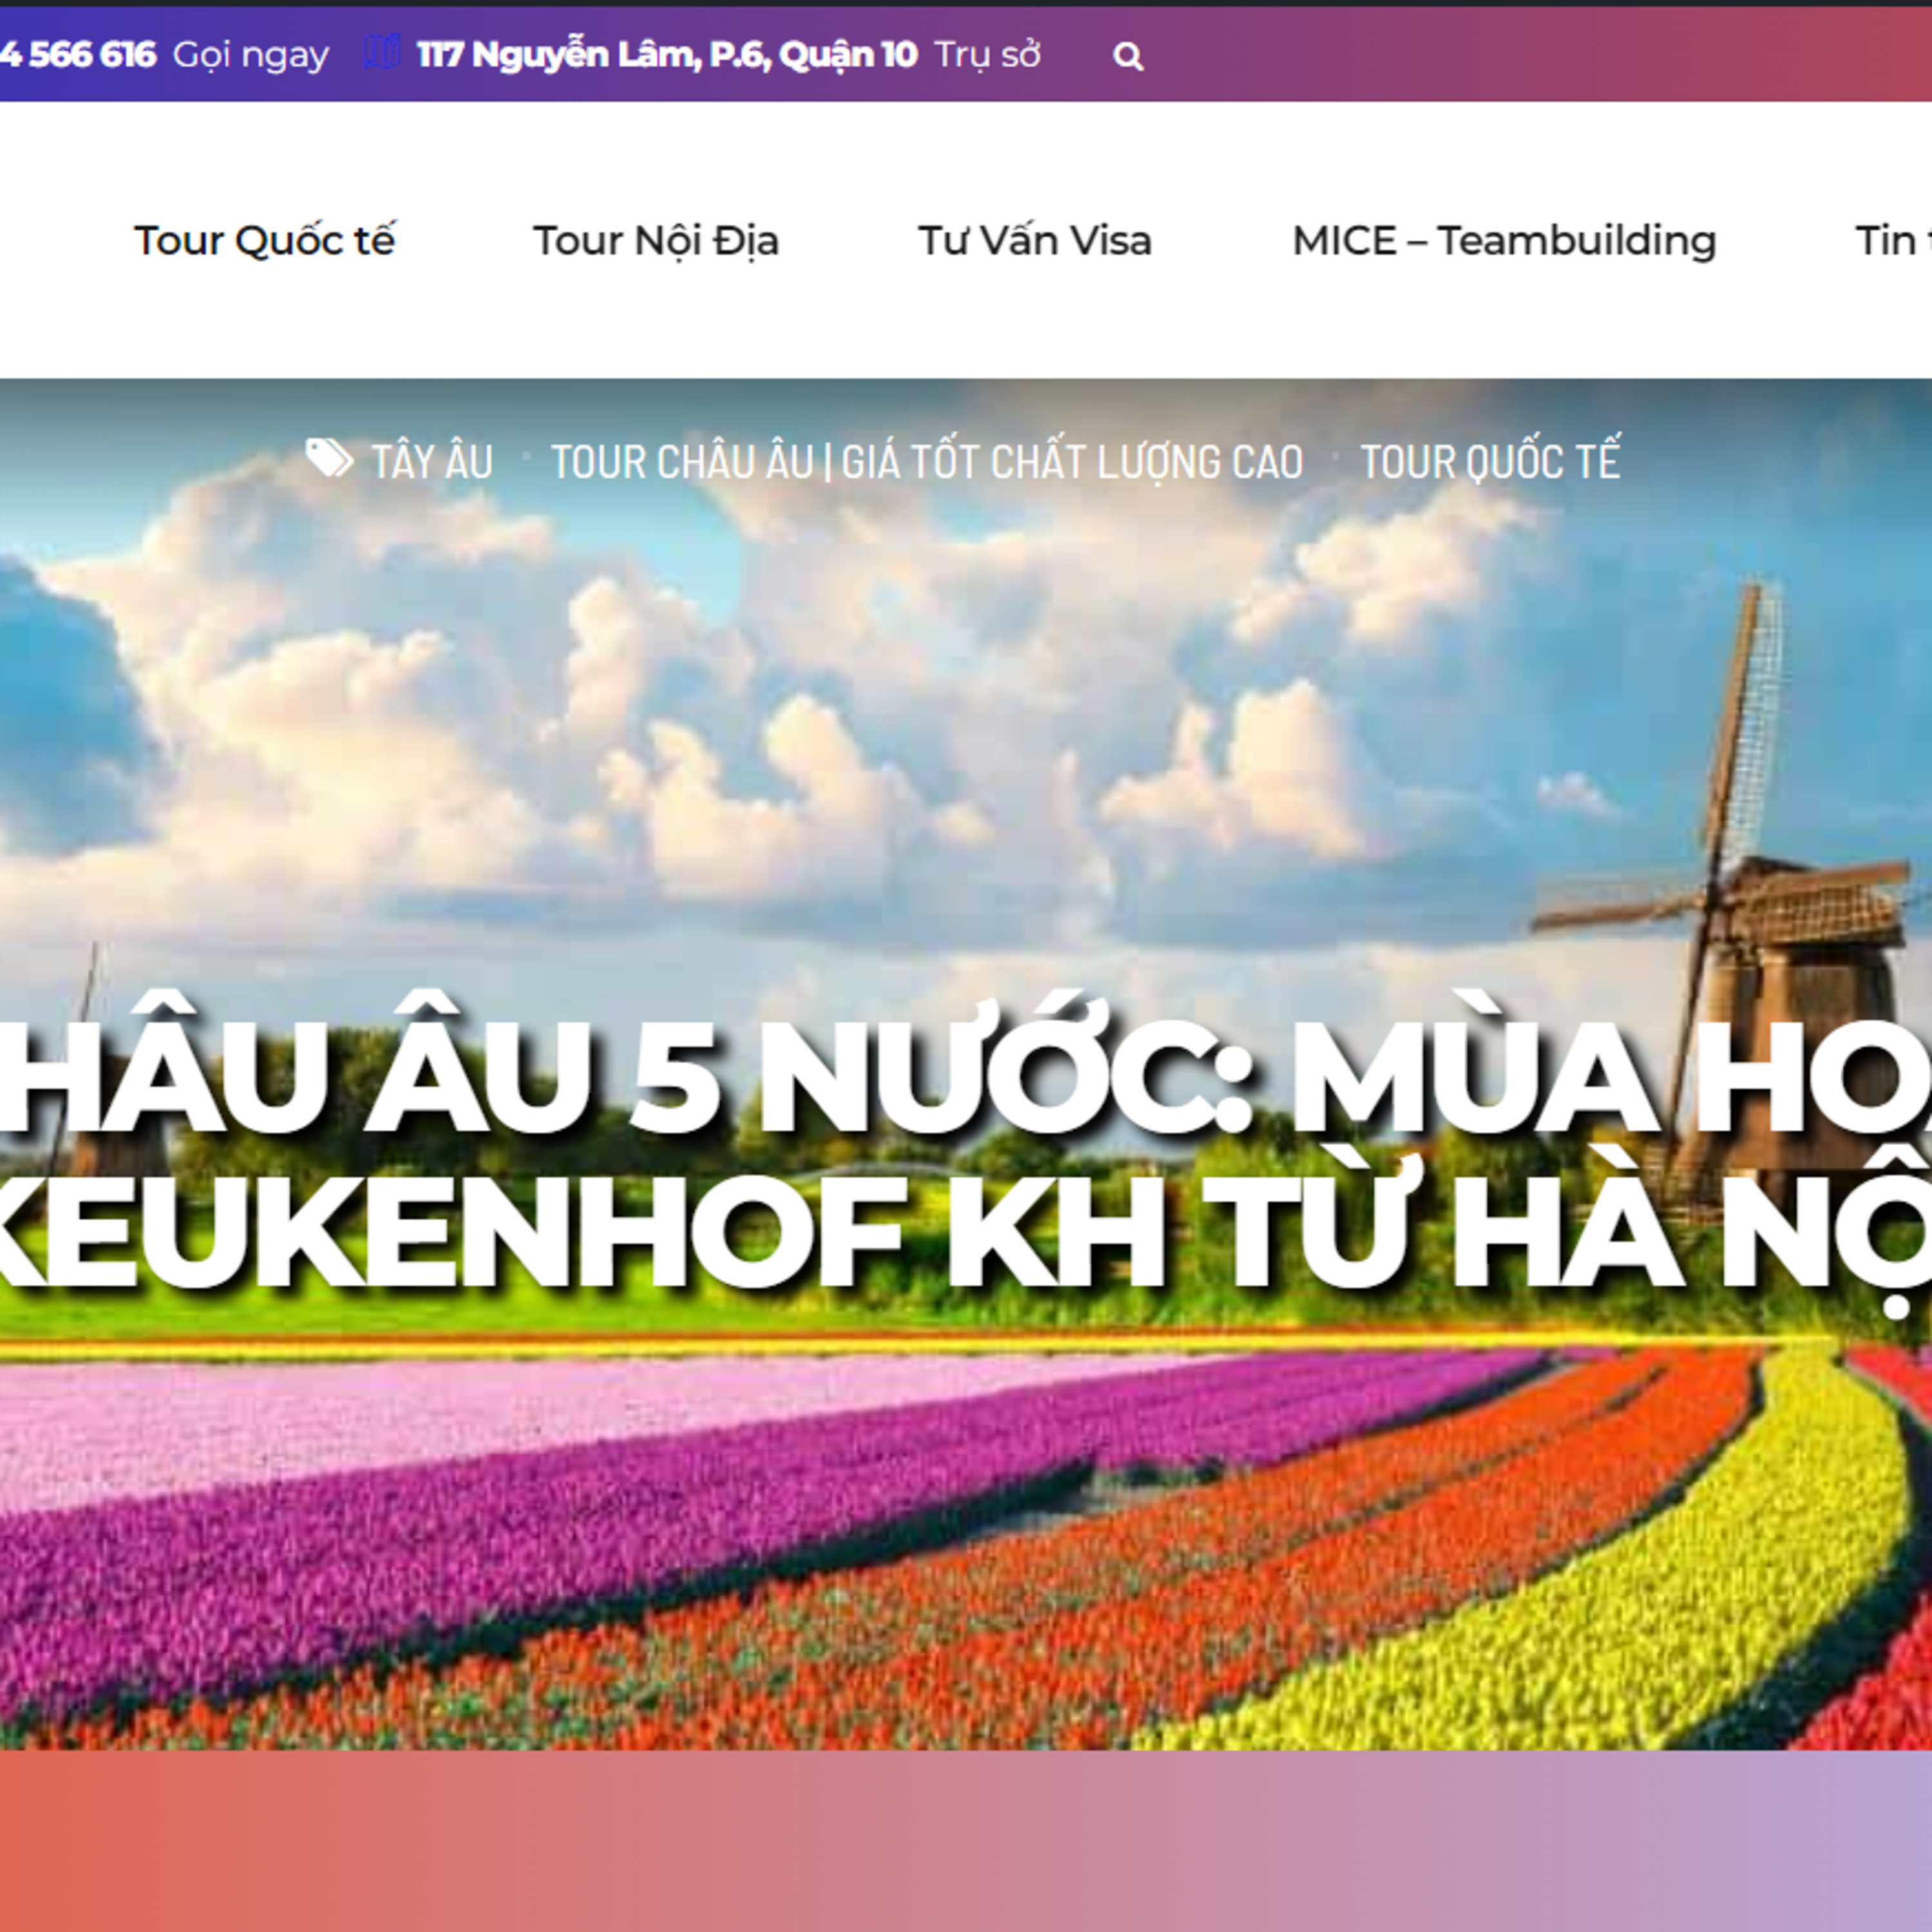Go to Tư Vấn Visa page

1035,241
